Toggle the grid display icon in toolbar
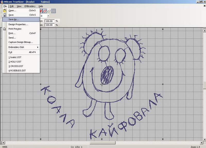This screenshot has height=148, width=206. click(x=54, y=11)
